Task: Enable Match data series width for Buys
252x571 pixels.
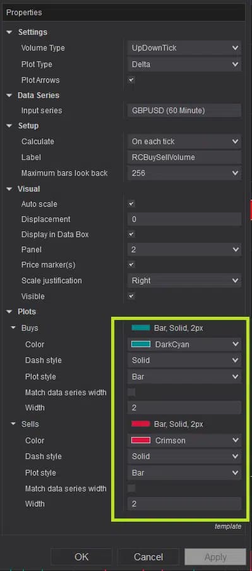Action: click(x=131, y=392)
